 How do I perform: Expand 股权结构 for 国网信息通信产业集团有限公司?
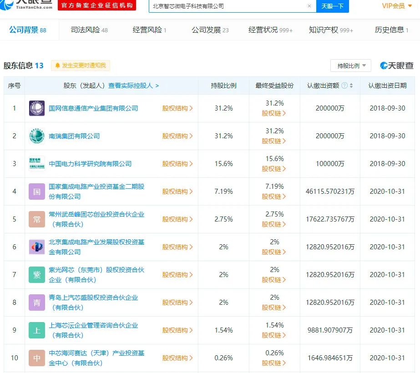[177, 108]
